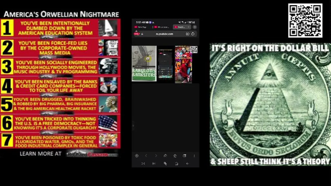This screenshot has width=331, height=186.
Task: Go back with the left chevron
Action: [x=146, y=156]
